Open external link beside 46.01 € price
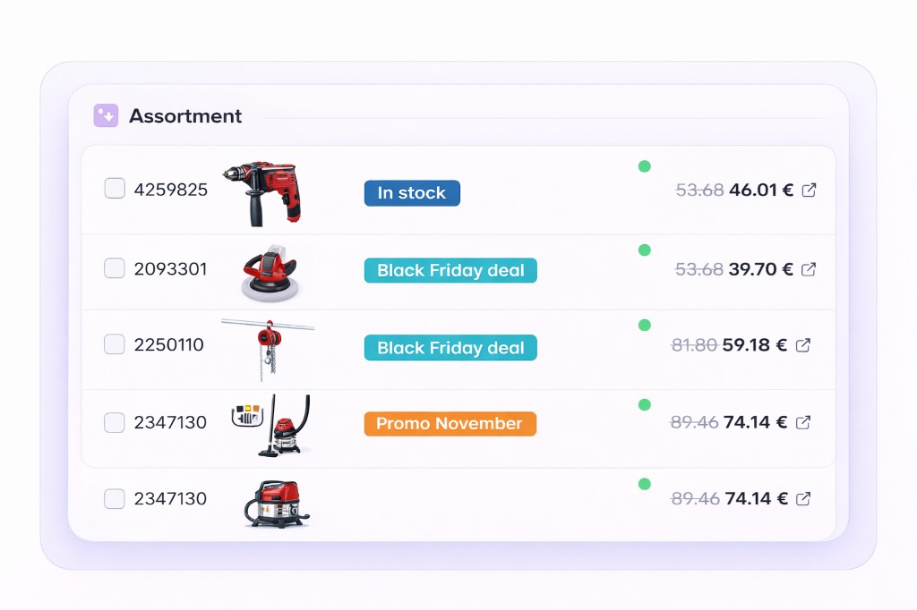This screenshot has width=917, height=610. click(x=809, y=191)
